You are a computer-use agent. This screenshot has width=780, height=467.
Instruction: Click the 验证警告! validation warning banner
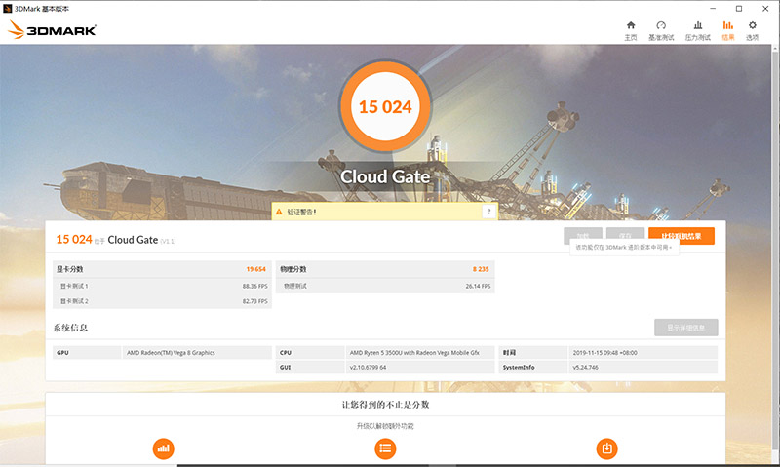click(384, 212)
